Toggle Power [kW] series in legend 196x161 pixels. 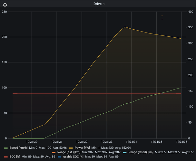click(x=82, y=148)
